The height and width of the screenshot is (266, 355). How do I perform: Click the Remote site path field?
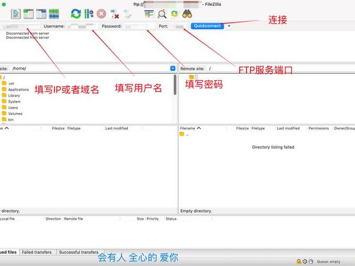coord(281,69)
